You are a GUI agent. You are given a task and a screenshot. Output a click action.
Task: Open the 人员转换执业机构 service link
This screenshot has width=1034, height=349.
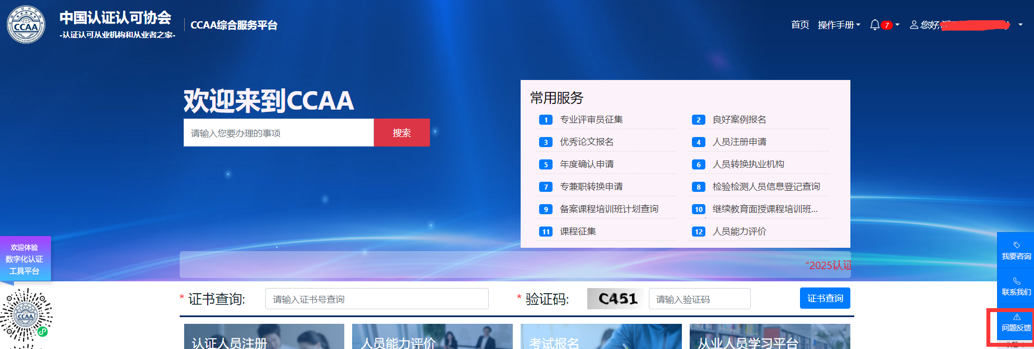pyautogui.click(x=748, y=164)
